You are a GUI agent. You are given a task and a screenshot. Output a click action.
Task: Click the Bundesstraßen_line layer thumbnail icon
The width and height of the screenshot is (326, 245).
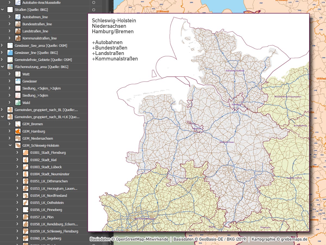coord(18,24)
